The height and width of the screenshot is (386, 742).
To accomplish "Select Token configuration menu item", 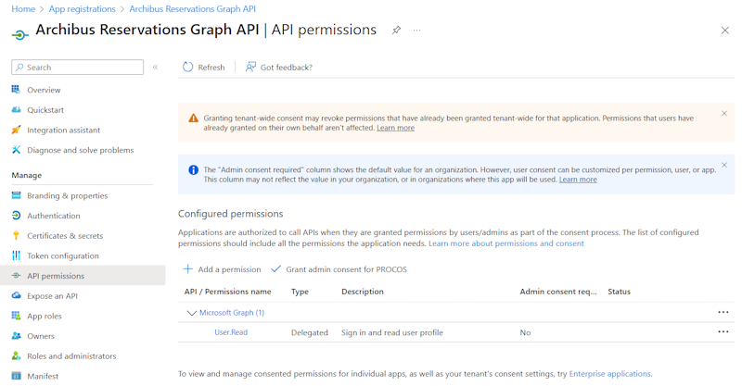I will point(62,255).
